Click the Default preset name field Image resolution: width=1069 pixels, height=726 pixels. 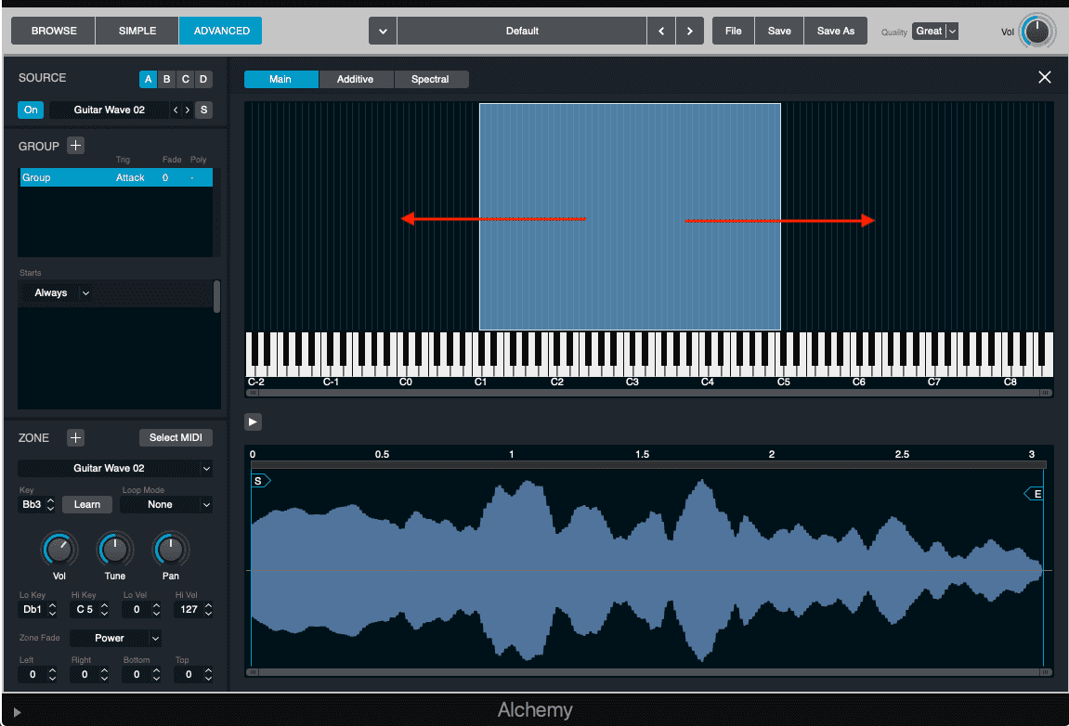(x=522, y=31)
